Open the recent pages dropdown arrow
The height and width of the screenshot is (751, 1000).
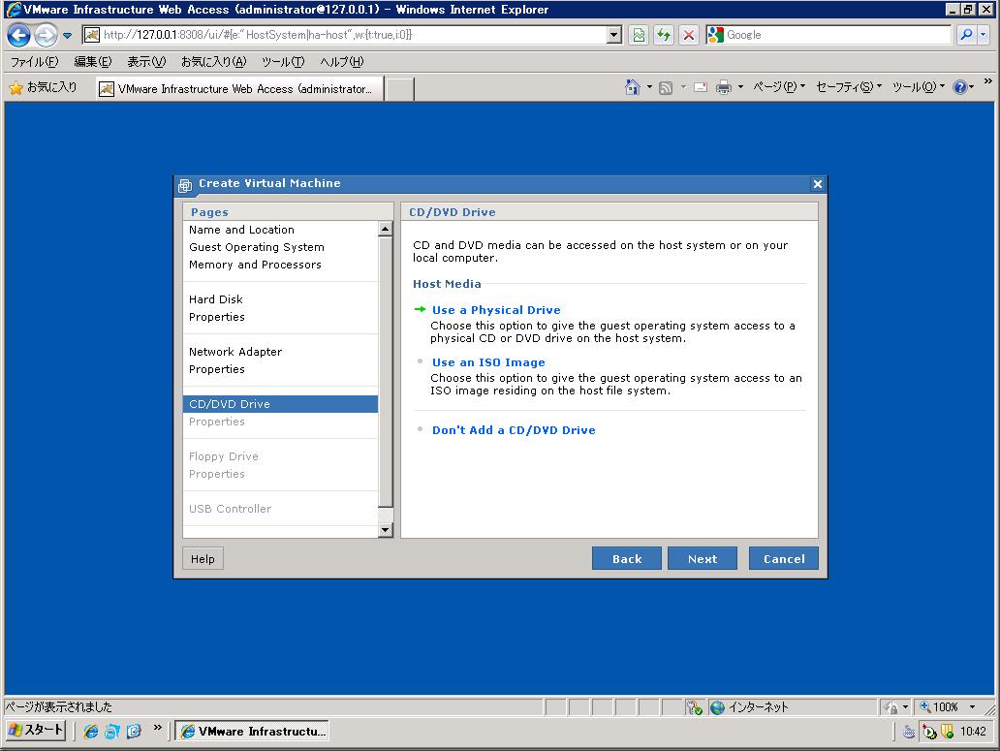[67, 36]
